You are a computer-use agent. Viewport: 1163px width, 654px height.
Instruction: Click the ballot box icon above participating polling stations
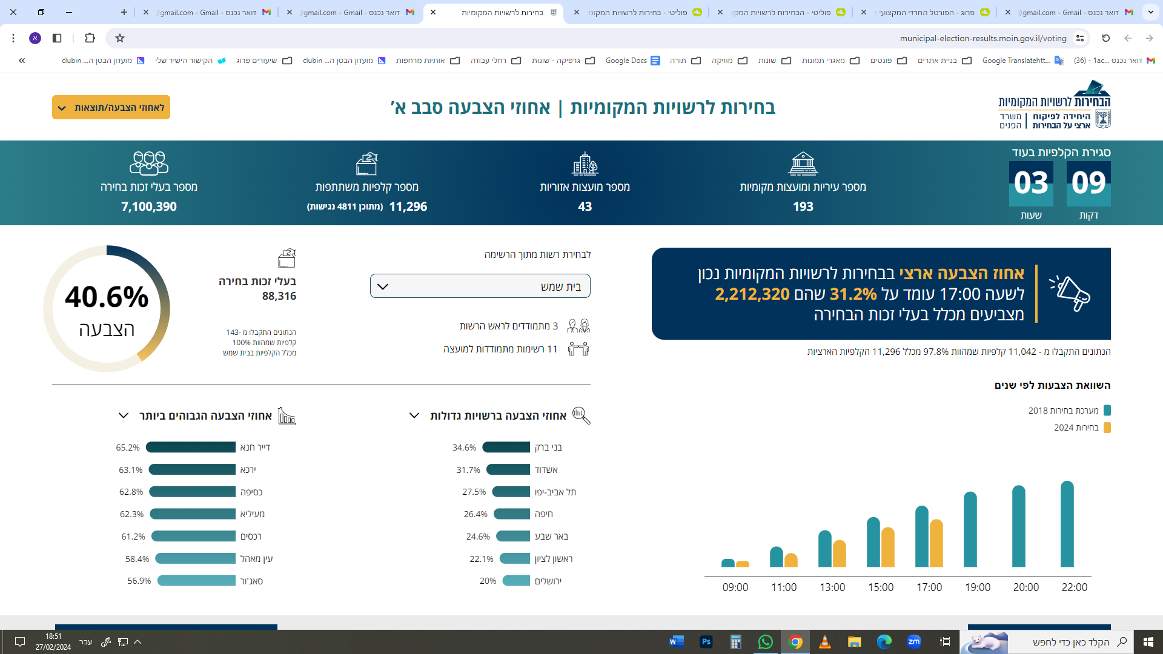pos(367,163)
